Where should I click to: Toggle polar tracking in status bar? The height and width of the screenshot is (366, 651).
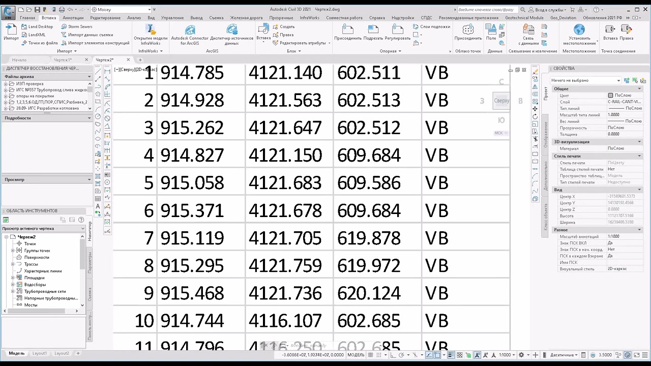(401, 355)
